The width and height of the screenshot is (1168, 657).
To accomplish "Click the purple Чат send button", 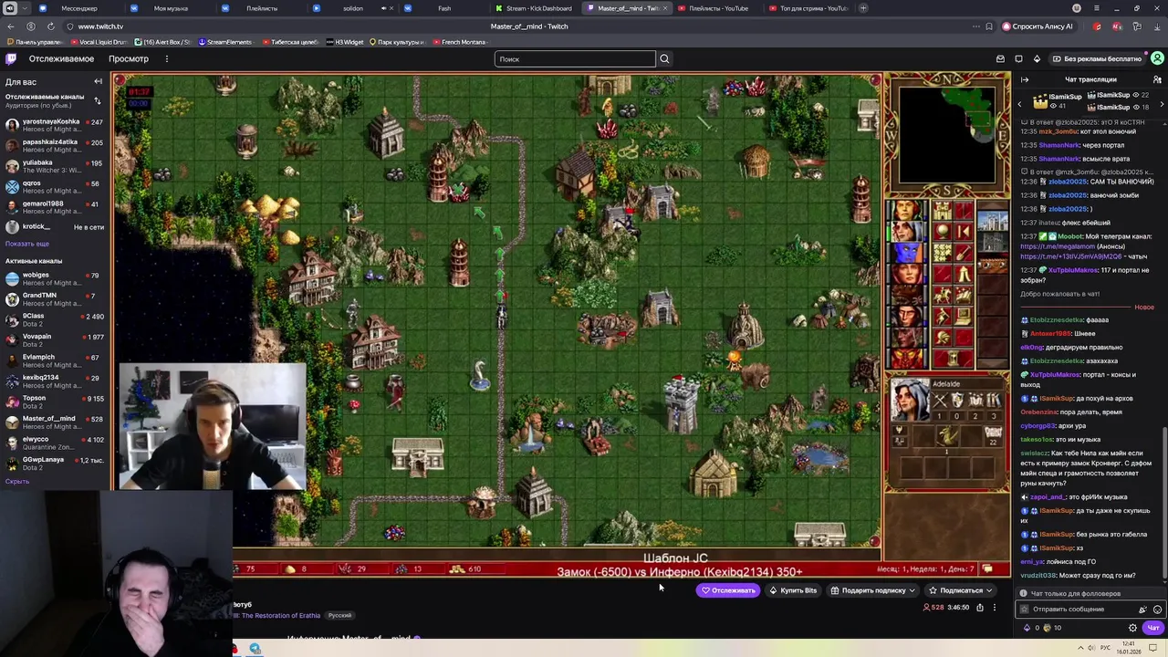I will point(1153,628).
